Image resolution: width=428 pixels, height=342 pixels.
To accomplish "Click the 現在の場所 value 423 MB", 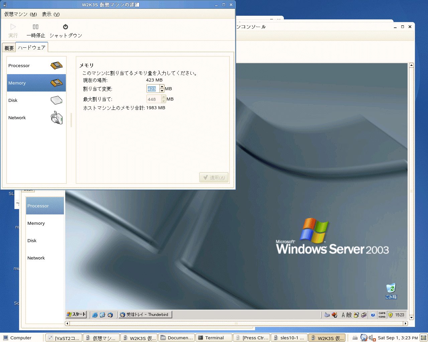I will click(x=154, y=80).
